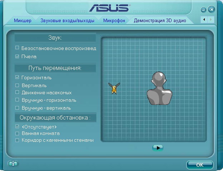
Task: Select Горизонталь movement path
Action: click(17, 77)
